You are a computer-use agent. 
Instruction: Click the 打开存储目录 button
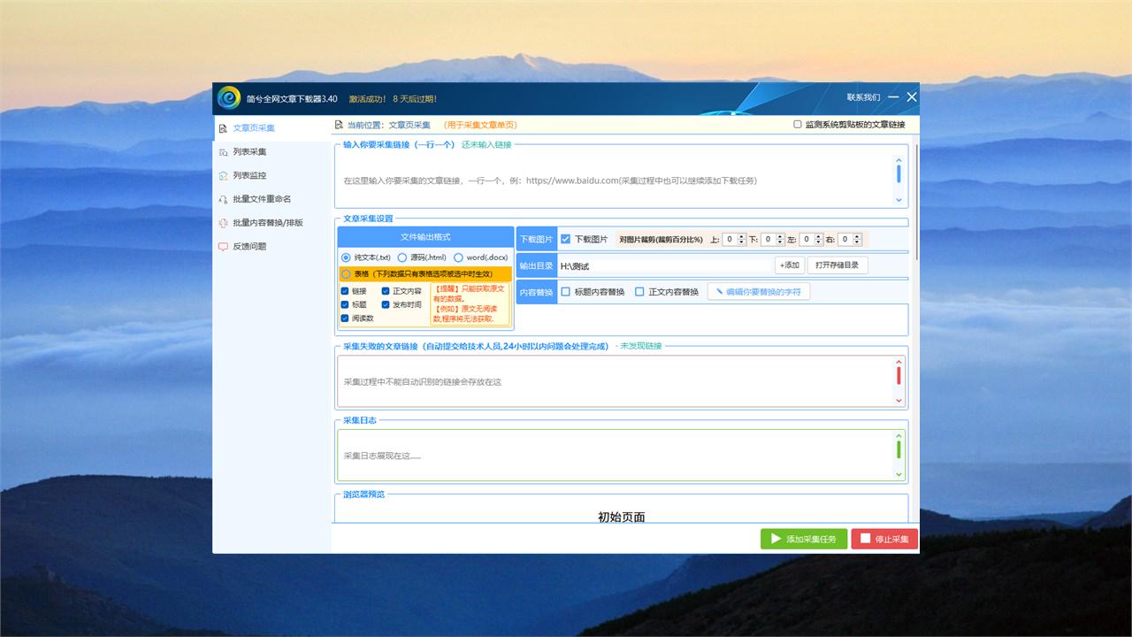point(837,265)
